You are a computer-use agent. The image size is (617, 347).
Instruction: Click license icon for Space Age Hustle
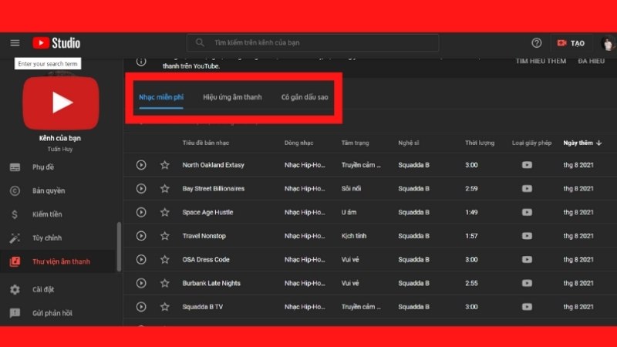tap(527, 212)
